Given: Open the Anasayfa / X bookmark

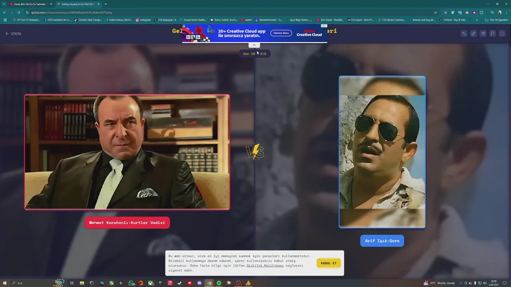Looking at the screenshot, I should [165, 20].
